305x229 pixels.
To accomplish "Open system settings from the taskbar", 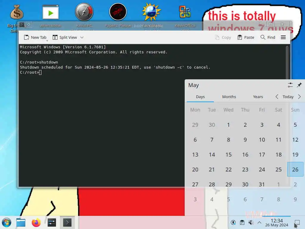I will (52, 222).
